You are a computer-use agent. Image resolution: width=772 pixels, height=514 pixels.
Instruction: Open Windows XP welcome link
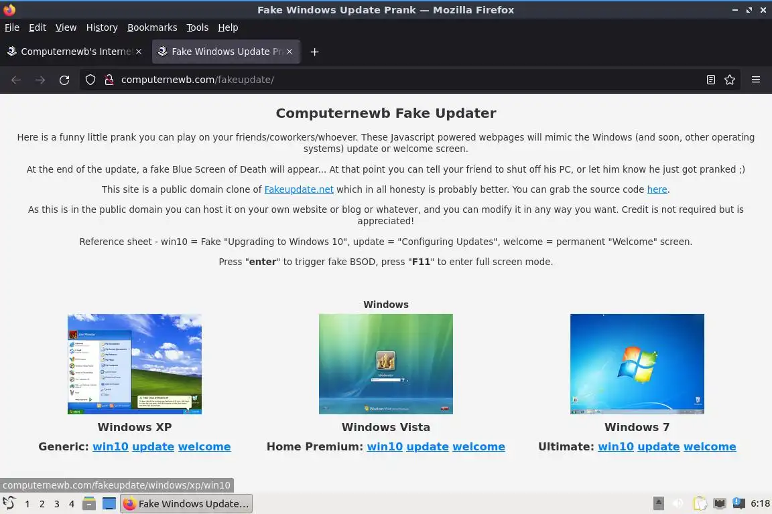[204, 446]
